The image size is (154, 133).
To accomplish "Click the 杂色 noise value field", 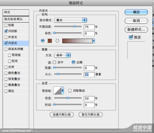I will pyautogui.click(x=89, y=33).
